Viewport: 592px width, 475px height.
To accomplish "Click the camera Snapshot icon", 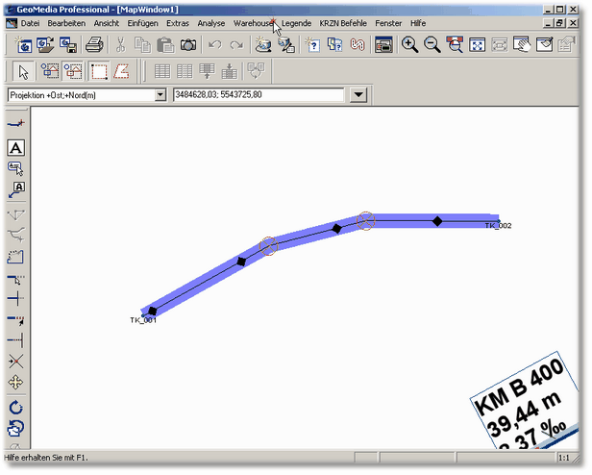I will [189, 44].
